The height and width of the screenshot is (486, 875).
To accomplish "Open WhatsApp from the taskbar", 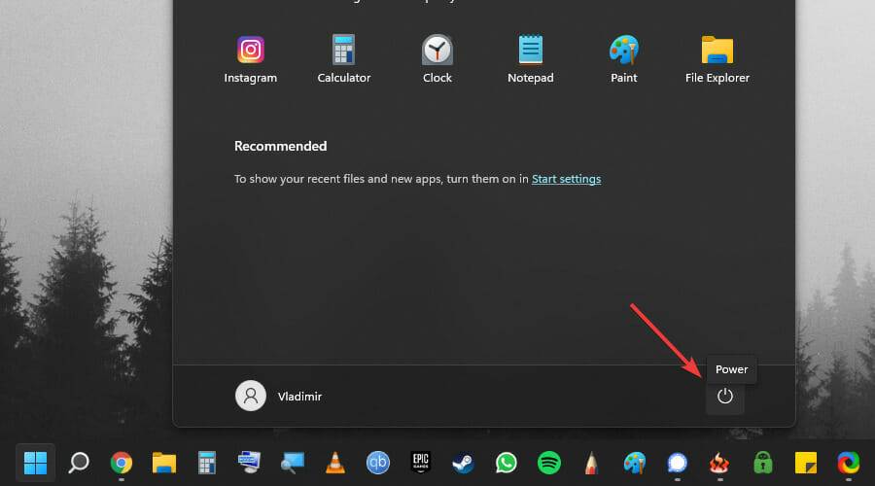I will point(507,463).
